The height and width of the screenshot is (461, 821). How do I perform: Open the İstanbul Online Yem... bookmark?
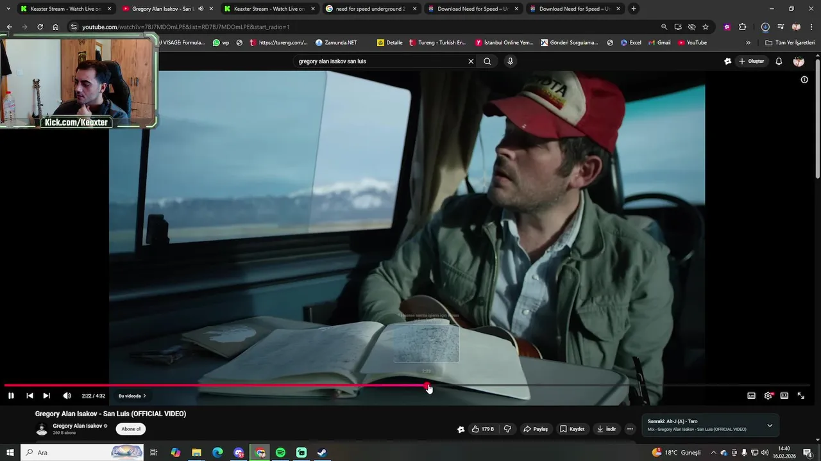504,43
